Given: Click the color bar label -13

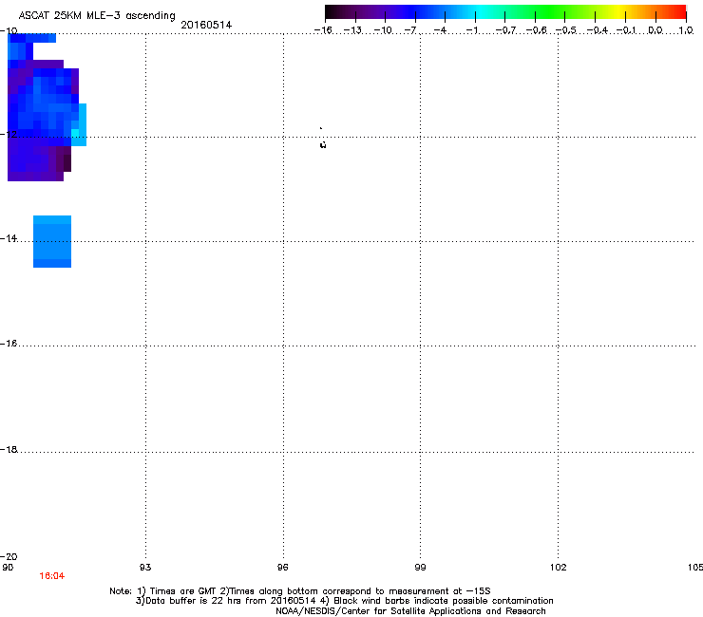Looking at the screenshot, I should (352, 30).
